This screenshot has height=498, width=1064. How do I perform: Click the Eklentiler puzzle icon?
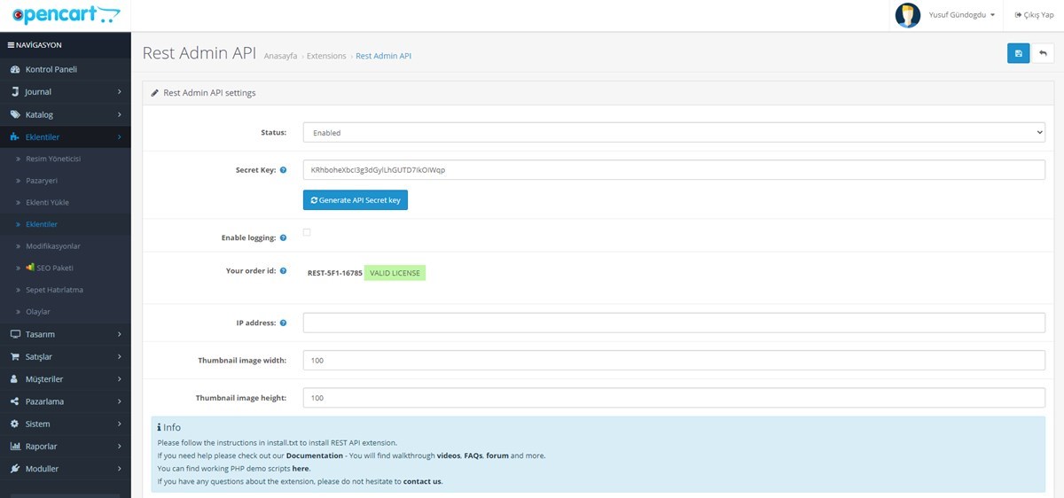[x=15, y=137]
